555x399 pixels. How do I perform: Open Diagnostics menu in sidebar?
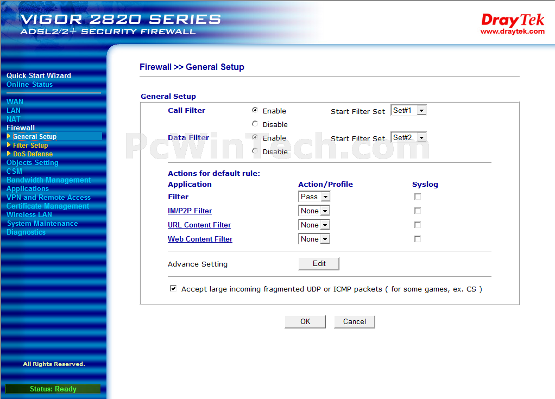coord(26,232)
